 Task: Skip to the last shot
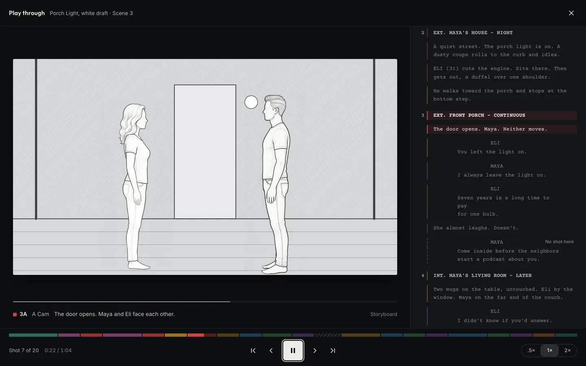[x=333, y=351]
